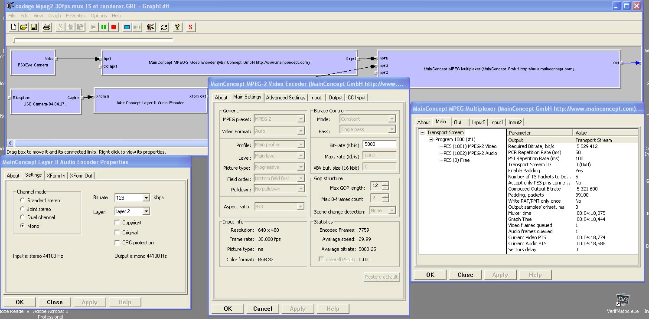The height and width of the screenshot is (319, 649).
Task: Open the CC Input tab in Video Encoder
Action: pos(357,98)
